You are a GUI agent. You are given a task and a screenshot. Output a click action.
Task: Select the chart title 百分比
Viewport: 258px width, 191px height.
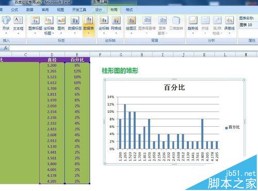point(174,87)
